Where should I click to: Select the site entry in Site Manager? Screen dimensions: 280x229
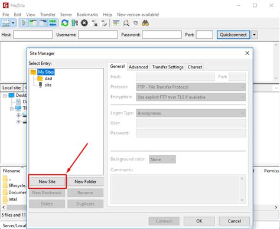[x=48, y=85]
